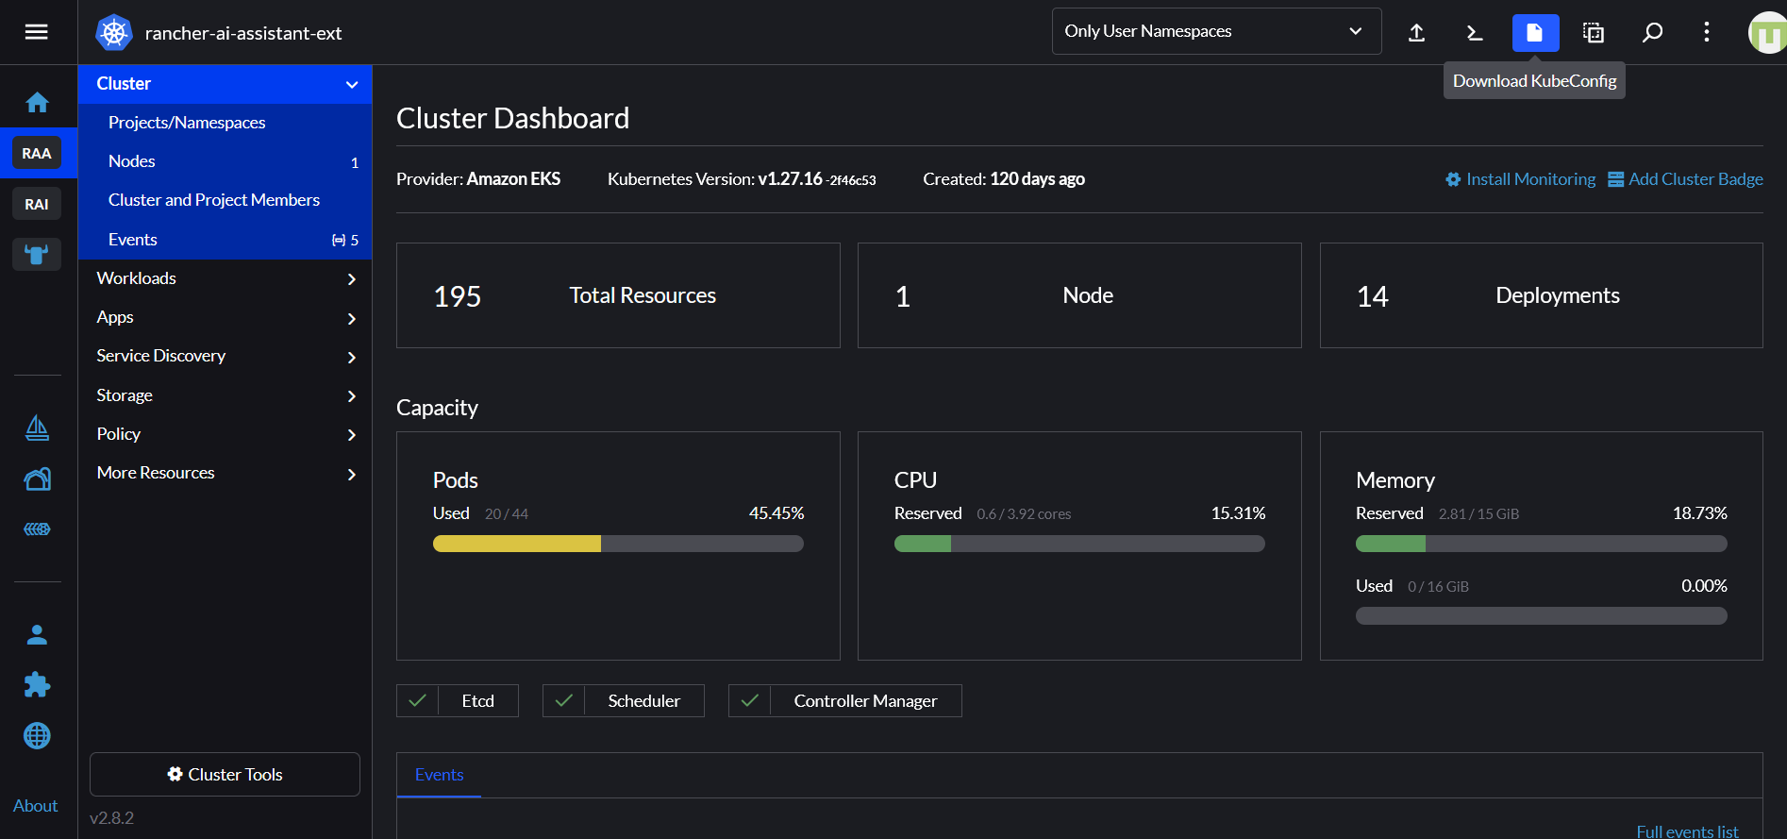The image size is (1787, 839).
Task: Expand the Workloads section
Action: (x=225, y=278)
